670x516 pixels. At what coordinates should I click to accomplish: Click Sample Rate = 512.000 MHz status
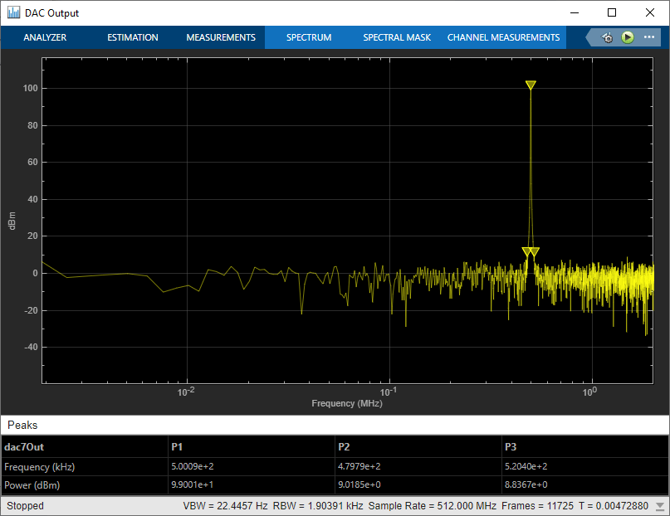[432, 506]
